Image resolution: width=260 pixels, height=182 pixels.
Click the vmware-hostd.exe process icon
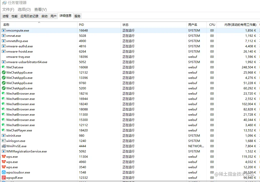(4, 52)
